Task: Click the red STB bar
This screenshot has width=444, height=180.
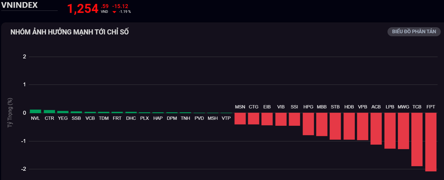Action: [x=335, y=126]
